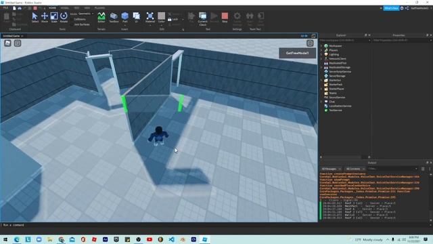Click the Current: Client view switch
Screen dimensions: 433x244
[x=202, y=19]
